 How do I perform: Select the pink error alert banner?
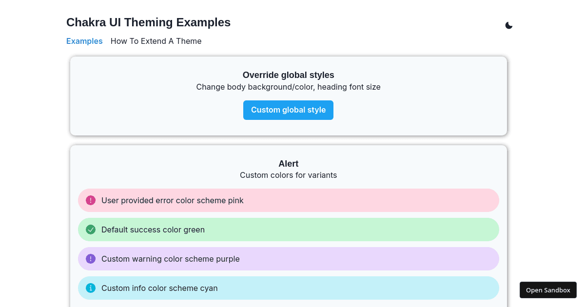tap(288, 200)
